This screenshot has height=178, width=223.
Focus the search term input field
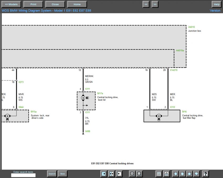(23, 175)
